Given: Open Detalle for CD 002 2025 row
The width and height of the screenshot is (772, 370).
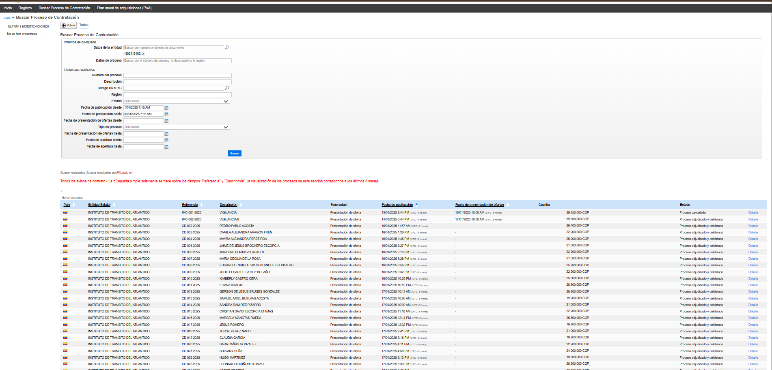Looking at the screenshot, I should [753, 226].
